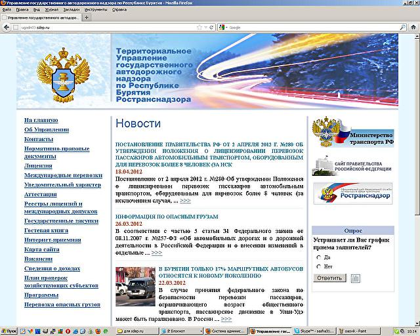The height and width of the screenshot is (336, 420).
Task: Go back with the browser back arrow
Action: [7, 28]
